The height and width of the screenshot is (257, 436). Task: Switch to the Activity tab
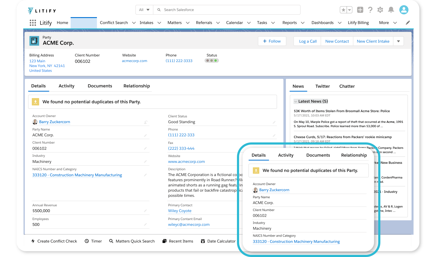point(66,86)
